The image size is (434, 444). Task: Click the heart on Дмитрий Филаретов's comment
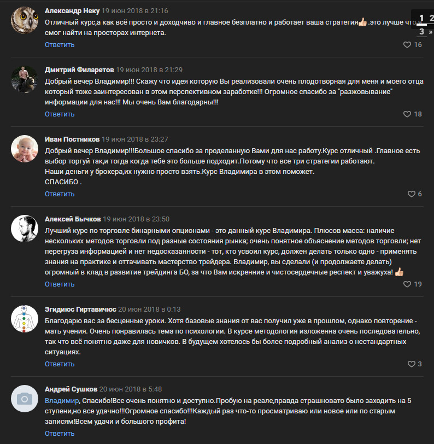tap(407, 114)
